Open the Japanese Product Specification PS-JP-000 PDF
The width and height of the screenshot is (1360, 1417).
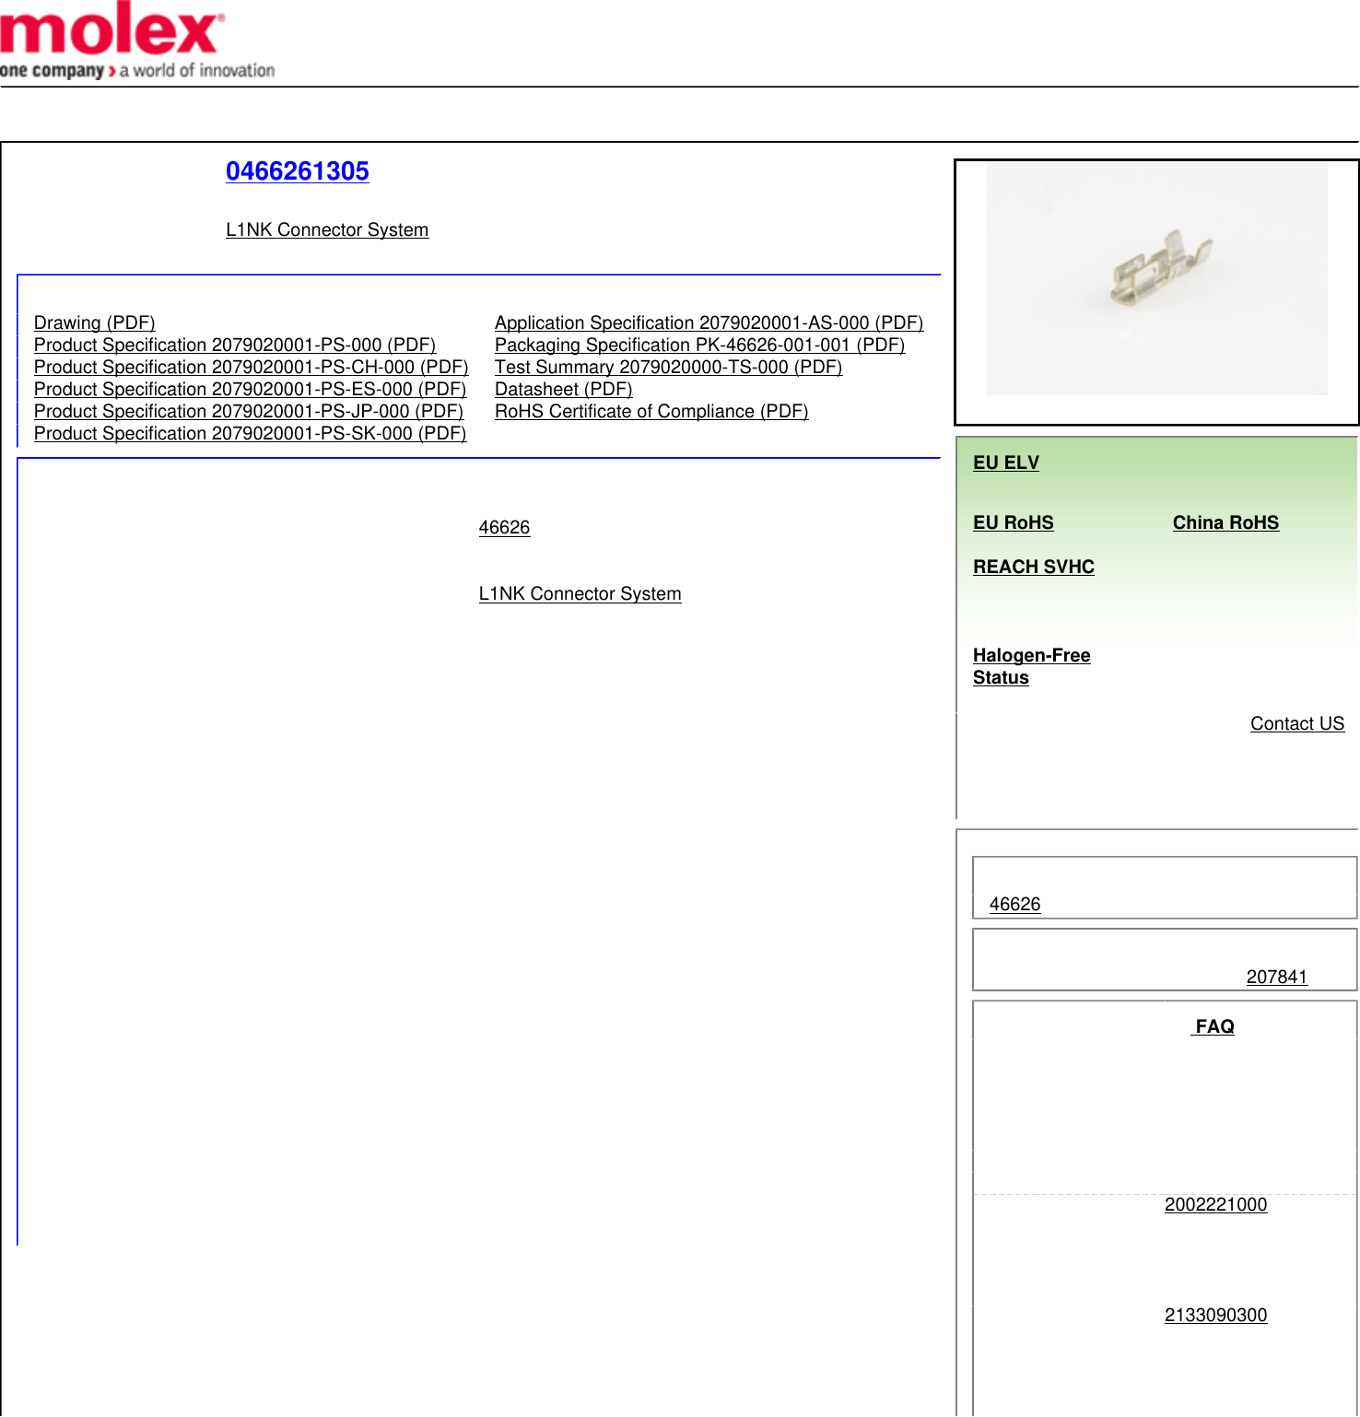coord(248,412)
